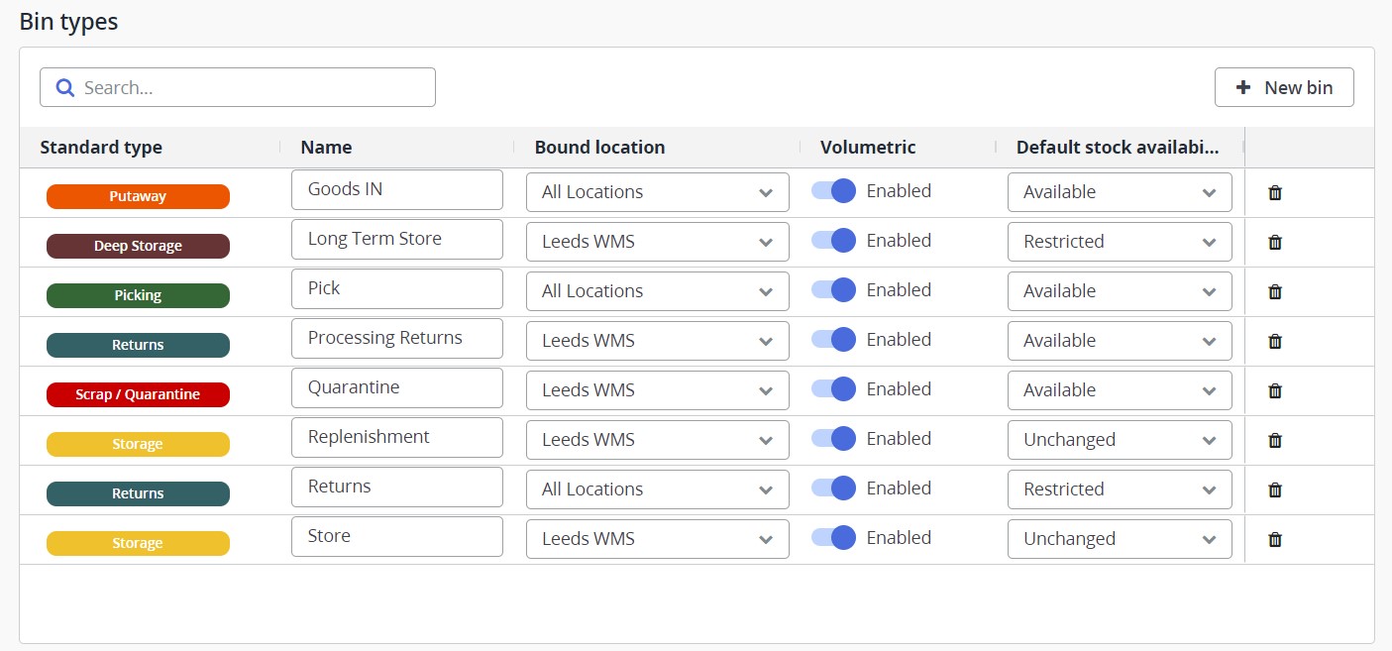This screenshot has height=651, width=1392.
Task: Click trash icon on Quarantine row
Action: [x=1275, y=390]
